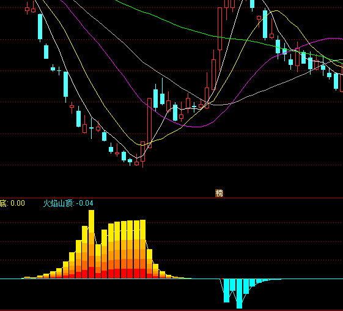This screenshot has width=343, height=311.
Task: Select the 火焰山顶 indicator value label
Action: pyautogui.click(x=68, y=203)
